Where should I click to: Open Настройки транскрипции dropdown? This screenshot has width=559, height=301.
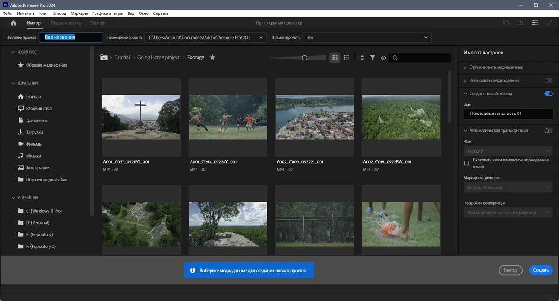coord(508,213)
